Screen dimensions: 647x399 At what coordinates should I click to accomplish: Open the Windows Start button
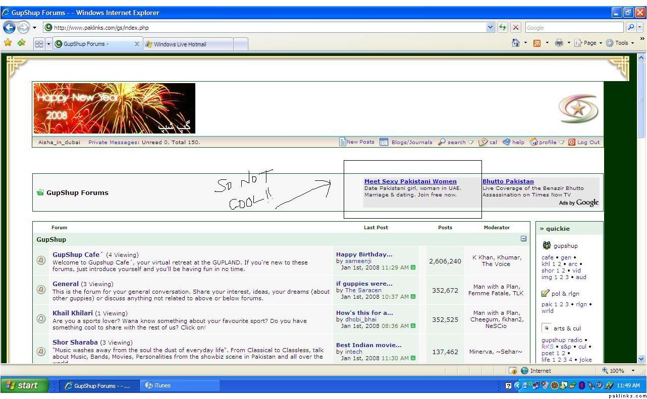click(x=24, y=385)
